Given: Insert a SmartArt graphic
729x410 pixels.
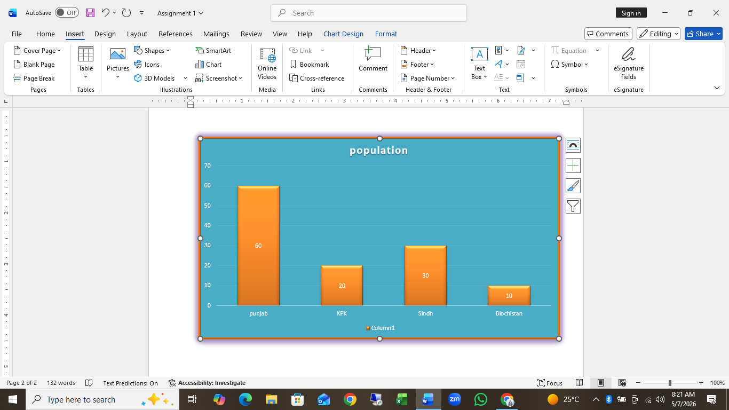Looking at the screenshot, I should [213, 51].
